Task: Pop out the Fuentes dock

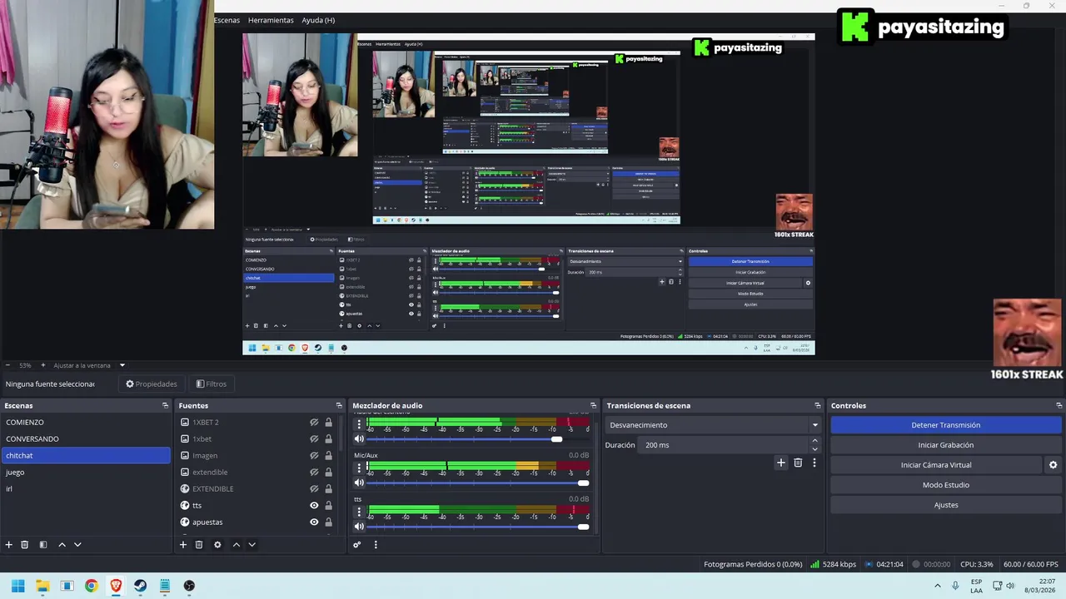Action: click(x=339, y=405)
